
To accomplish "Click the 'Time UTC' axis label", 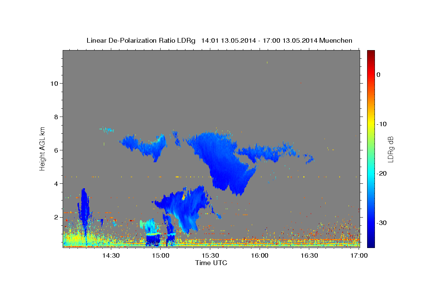I will click(211, 263).
